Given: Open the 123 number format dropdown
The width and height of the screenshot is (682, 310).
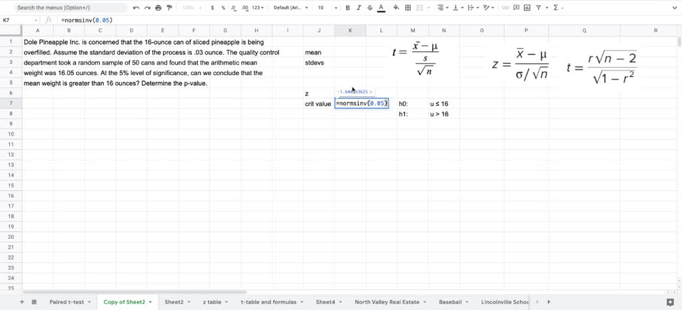Looking at the screenshot, I should [258, 8].
